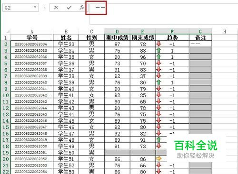Click the green up arrow in row 17
The width and height of the screenshot is (238, 174).
(159, 140)
